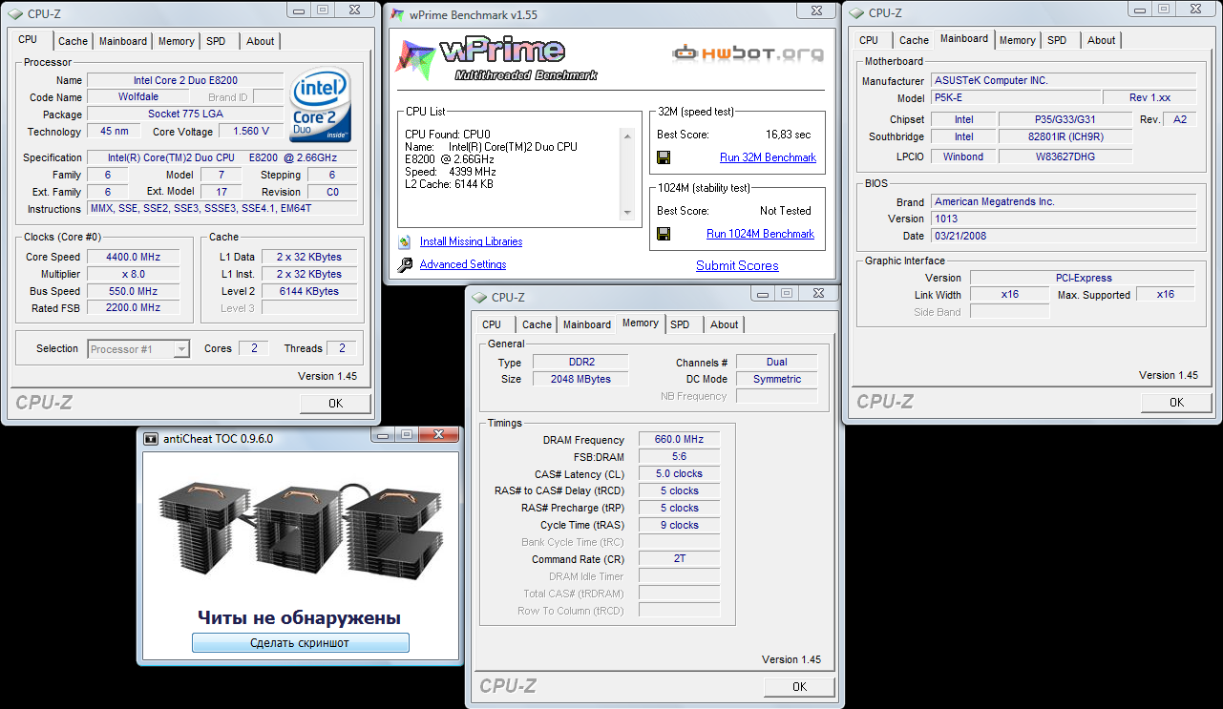1223x709 pixels.
Task: Click OK in the left CPU-Z CPU window
Action: click(335, 404)
